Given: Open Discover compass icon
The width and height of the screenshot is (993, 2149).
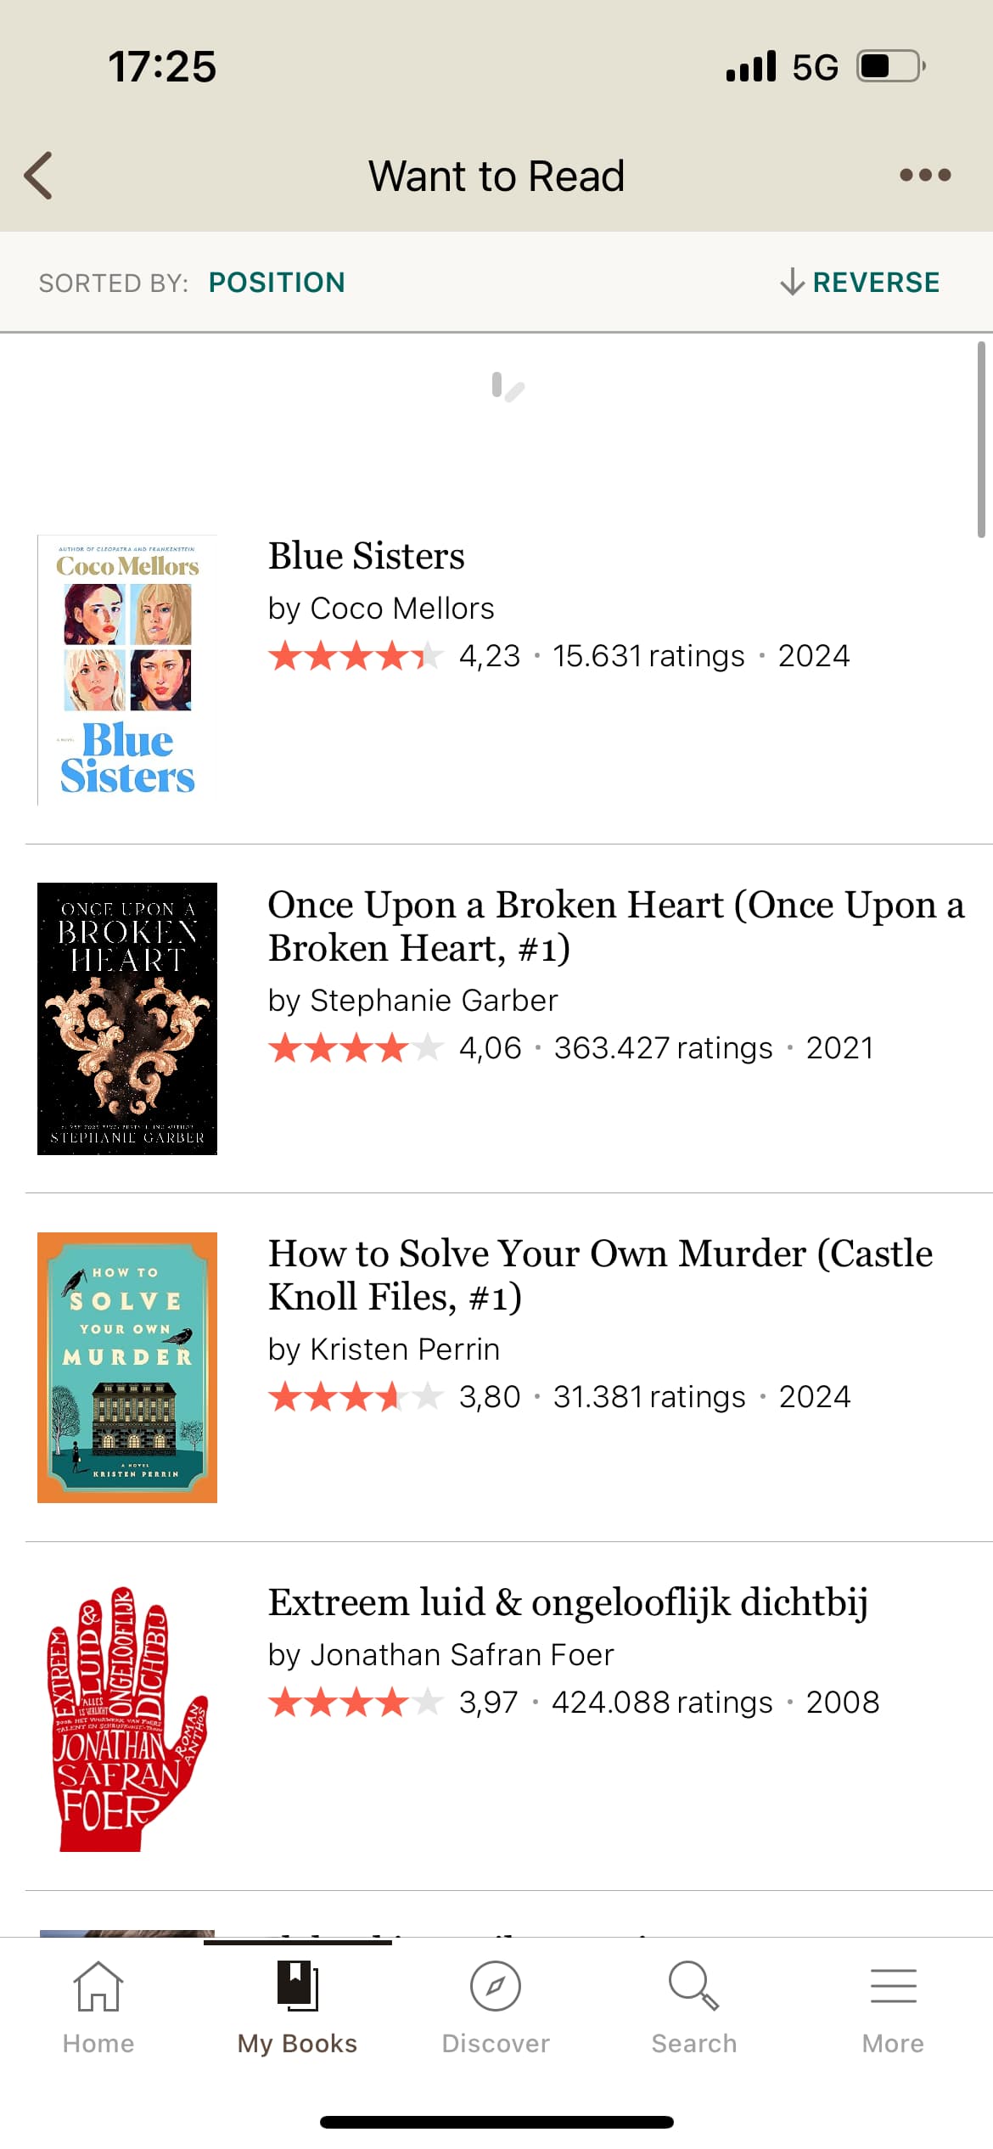Looking at the screenshot, I should tap(496, 1986).
